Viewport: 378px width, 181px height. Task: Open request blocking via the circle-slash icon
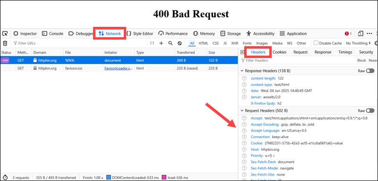point(180,43)
